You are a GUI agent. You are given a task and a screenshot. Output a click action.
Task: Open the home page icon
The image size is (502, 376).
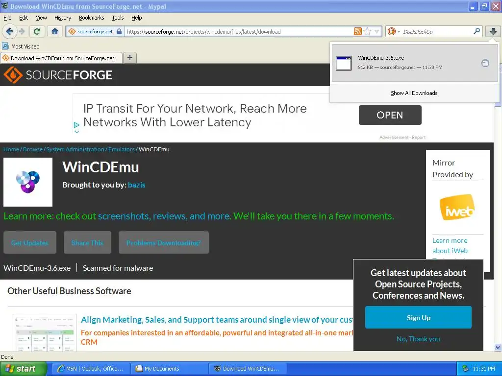click(55, 31)
